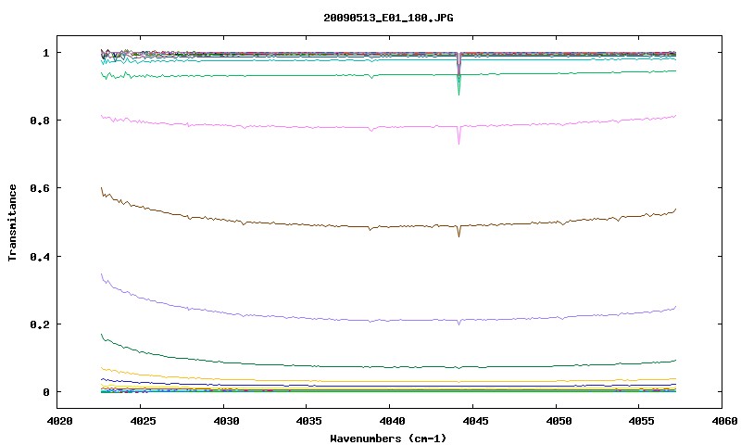Click x-axis tick label 4050
The image size is (741, 445).
559,421
